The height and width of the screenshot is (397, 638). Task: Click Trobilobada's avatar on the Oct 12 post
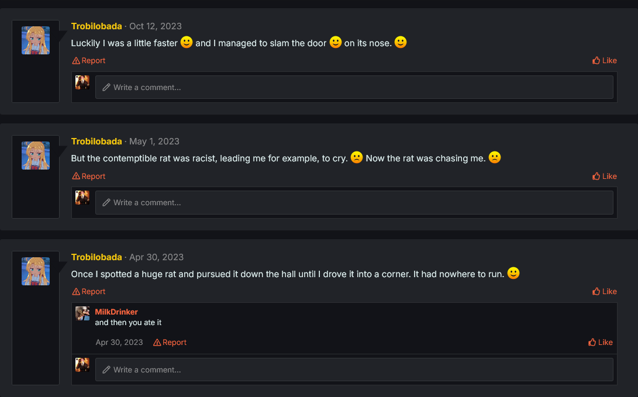[36, 40]
